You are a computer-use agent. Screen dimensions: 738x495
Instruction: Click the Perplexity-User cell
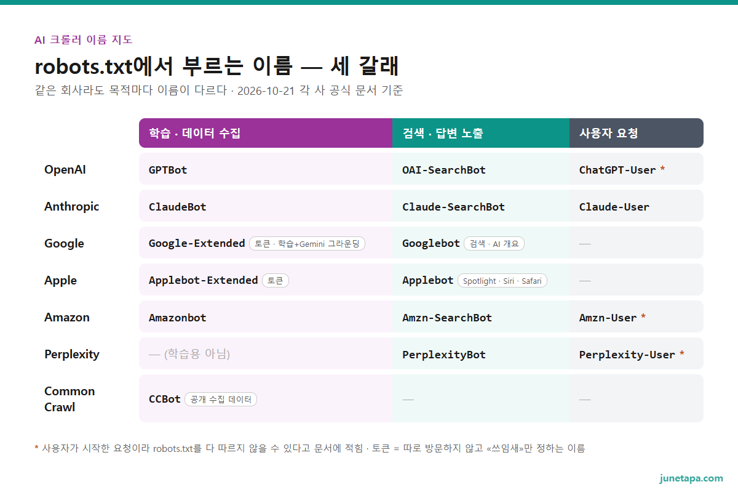click(x=637, y=353)
